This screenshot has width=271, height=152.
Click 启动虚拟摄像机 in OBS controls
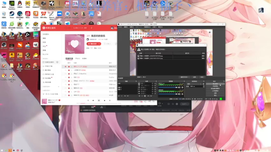pyautogui.click(x=215, y=88)
